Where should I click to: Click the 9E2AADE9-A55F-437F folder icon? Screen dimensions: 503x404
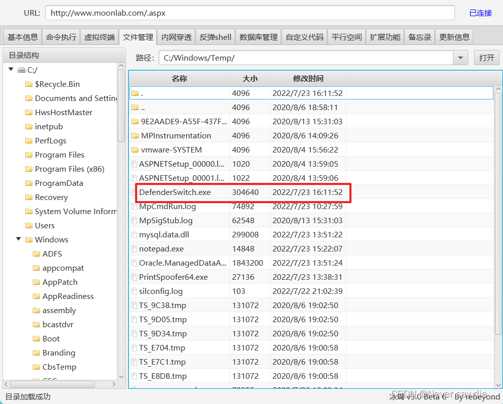click(135, 121)
